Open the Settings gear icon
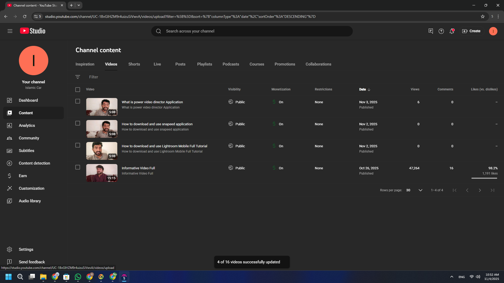504x283 pixels. pos(9,249)
